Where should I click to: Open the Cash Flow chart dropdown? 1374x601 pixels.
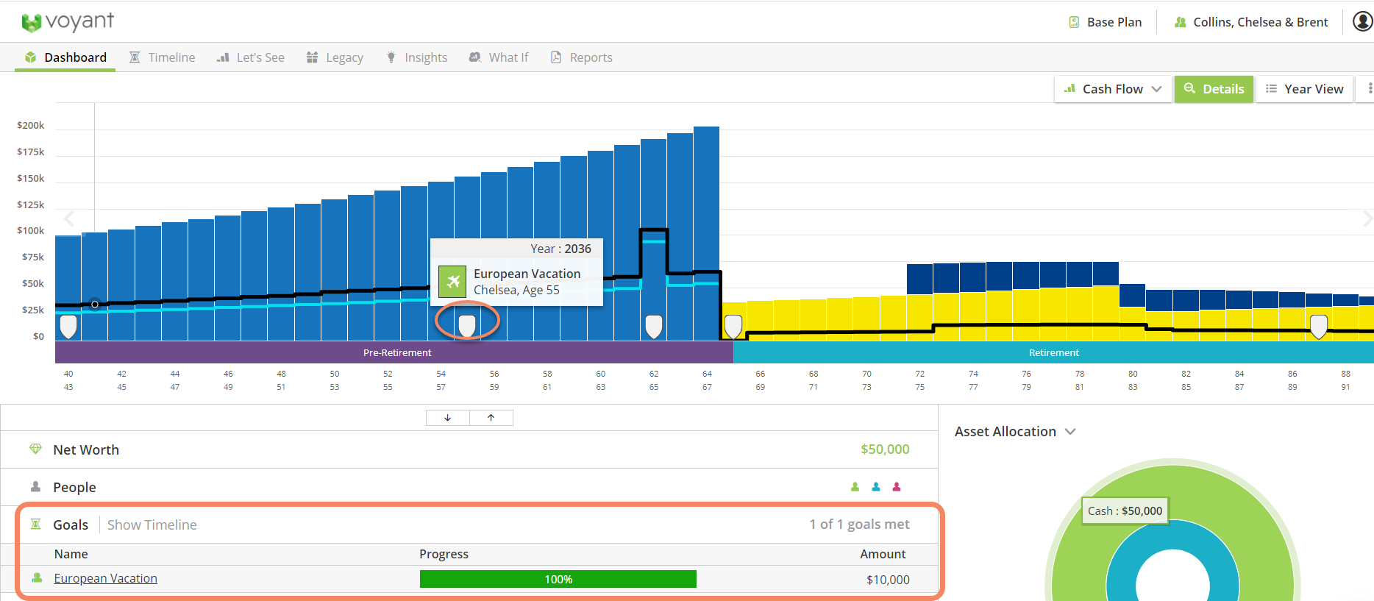click(1112, 89)
